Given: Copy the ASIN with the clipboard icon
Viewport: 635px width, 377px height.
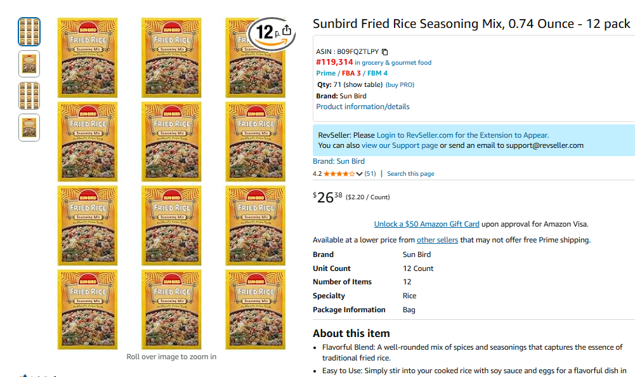Looking at the screenshot, I should click(x=384, y=51).
